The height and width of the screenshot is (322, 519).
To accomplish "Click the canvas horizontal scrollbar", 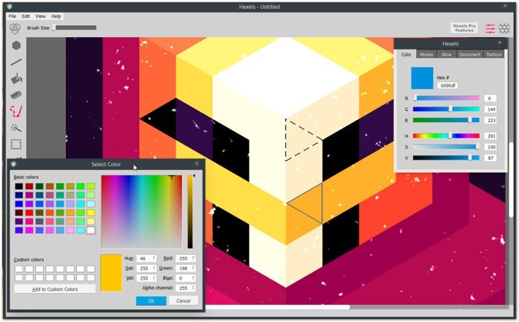I will click(277, 307).
